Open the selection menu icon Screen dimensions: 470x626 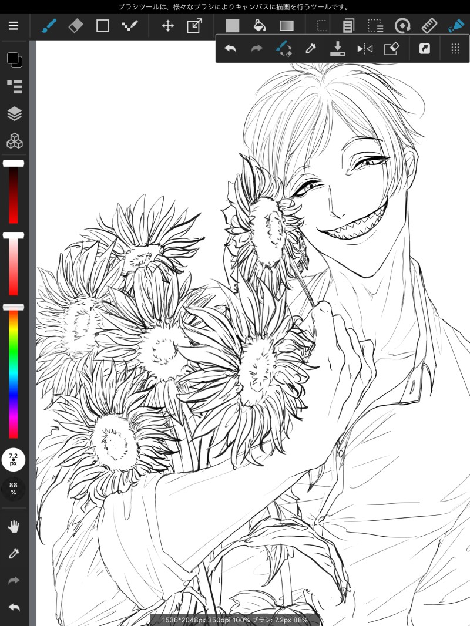pos(375,26)
